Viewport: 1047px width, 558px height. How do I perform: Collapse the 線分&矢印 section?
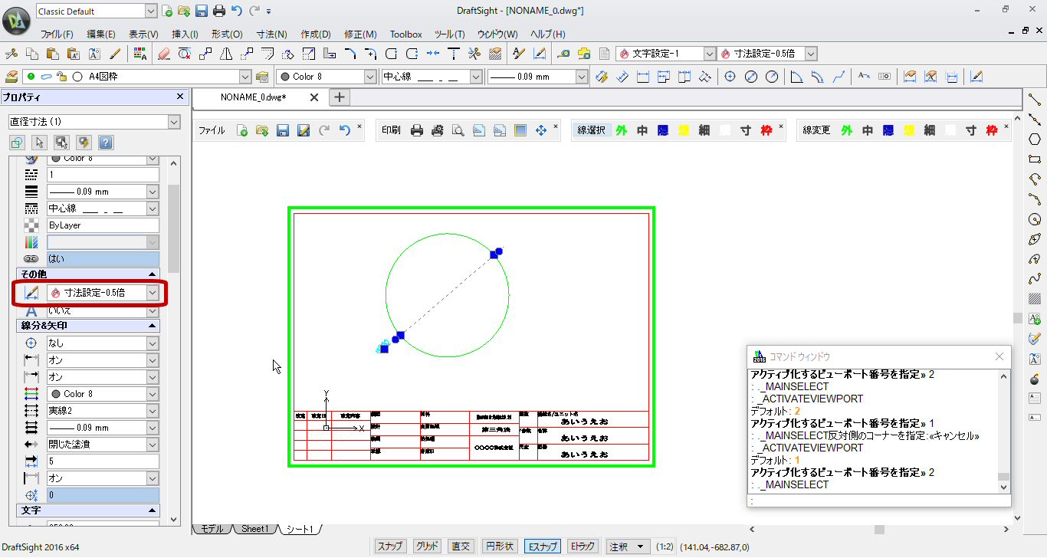coord(153,326)
